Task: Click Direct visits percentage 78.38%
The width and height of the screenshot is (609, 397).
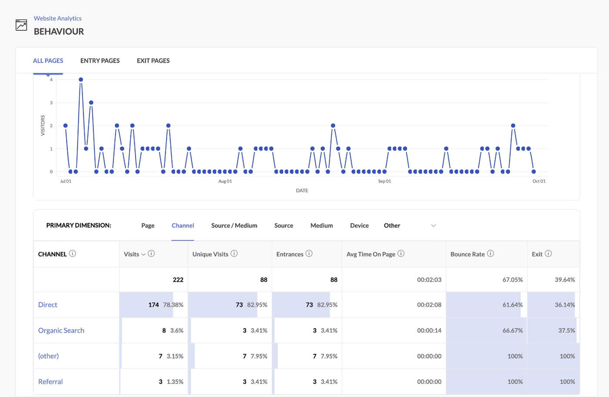Action: pyautogui.click(x=173, y=305)
